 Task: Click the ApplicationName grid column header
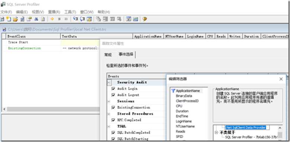coord(148,36)
